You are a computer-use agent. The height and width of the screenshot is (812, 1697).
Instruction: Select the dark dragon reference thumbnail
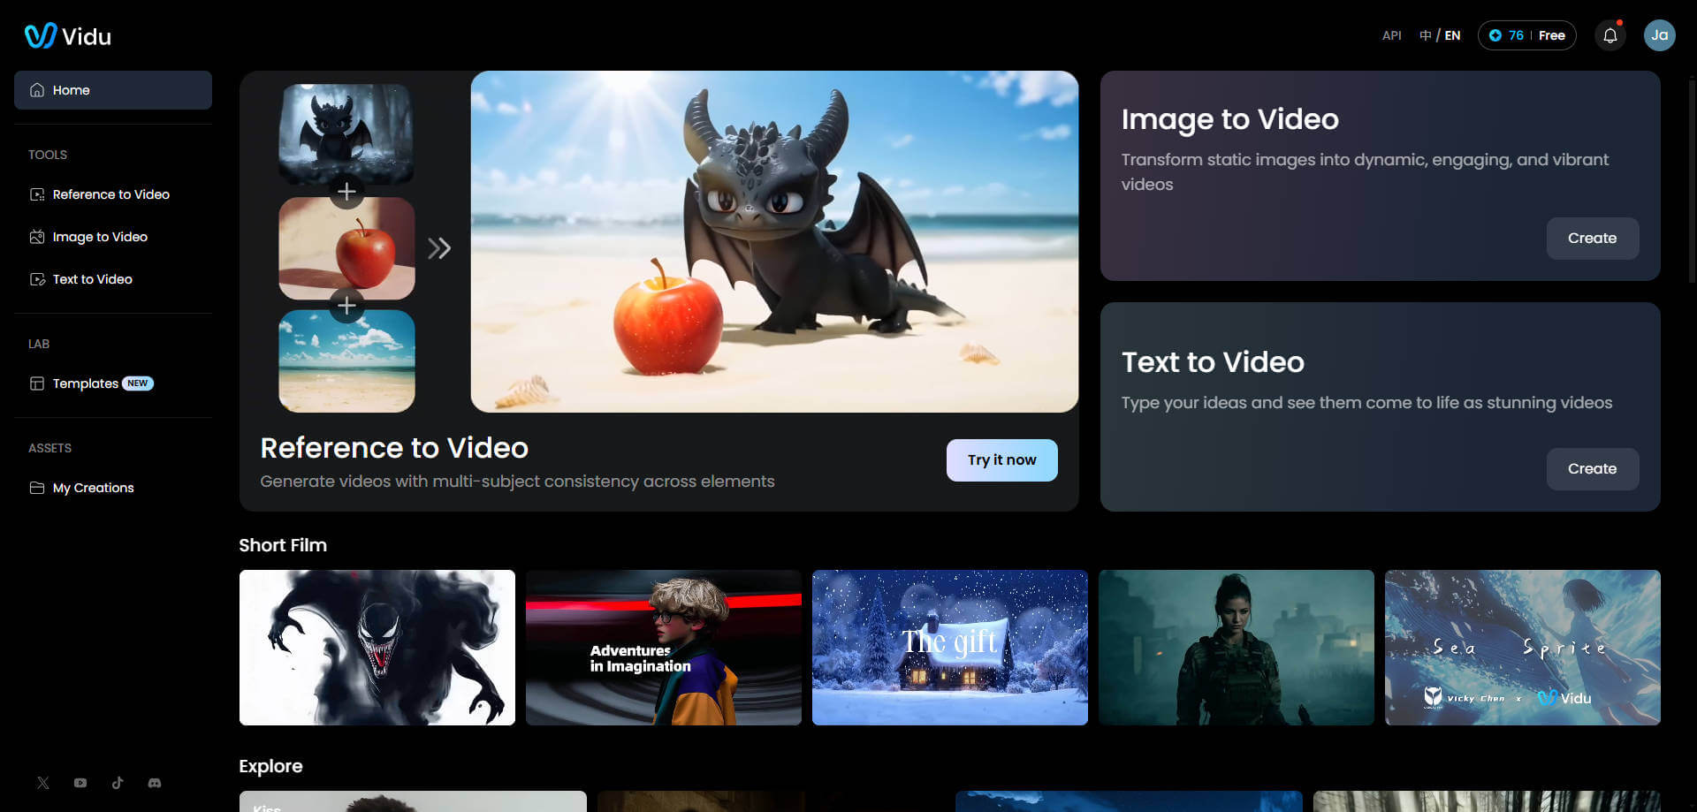tap(346, 134)
